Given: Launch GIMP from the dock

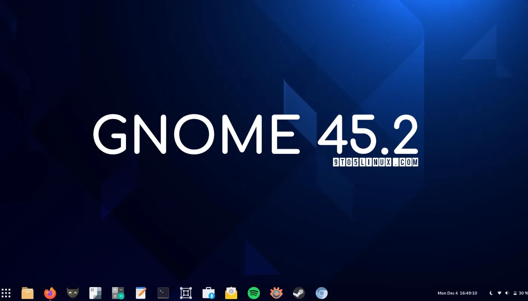Looking at the screenshot, I should pos(73,293).
